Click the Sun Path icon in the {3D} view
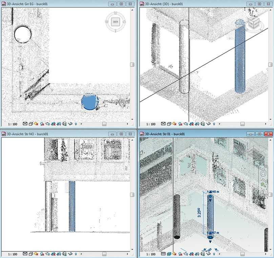The image size is (274, 258). click(174, 123)
